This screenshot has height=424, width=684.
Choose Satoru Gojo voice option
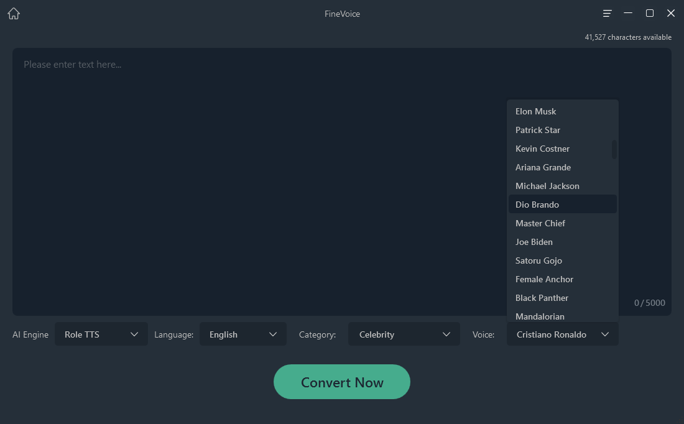point(562,261)
